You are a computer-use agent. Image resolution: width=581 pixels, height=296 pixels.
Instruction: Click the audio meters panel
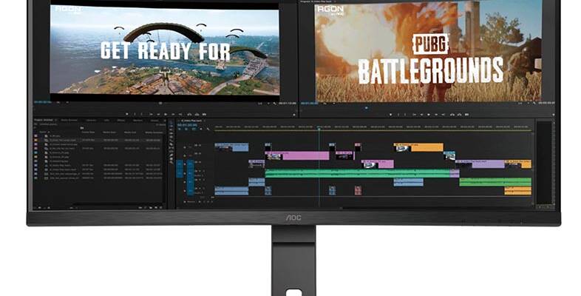tap(545, 164)
